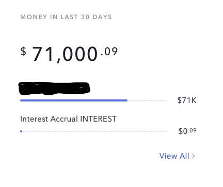Click the dollar sign before 71,000
Image resolution: width=223 pixels, height=187 pixels.
pos(23,52)
